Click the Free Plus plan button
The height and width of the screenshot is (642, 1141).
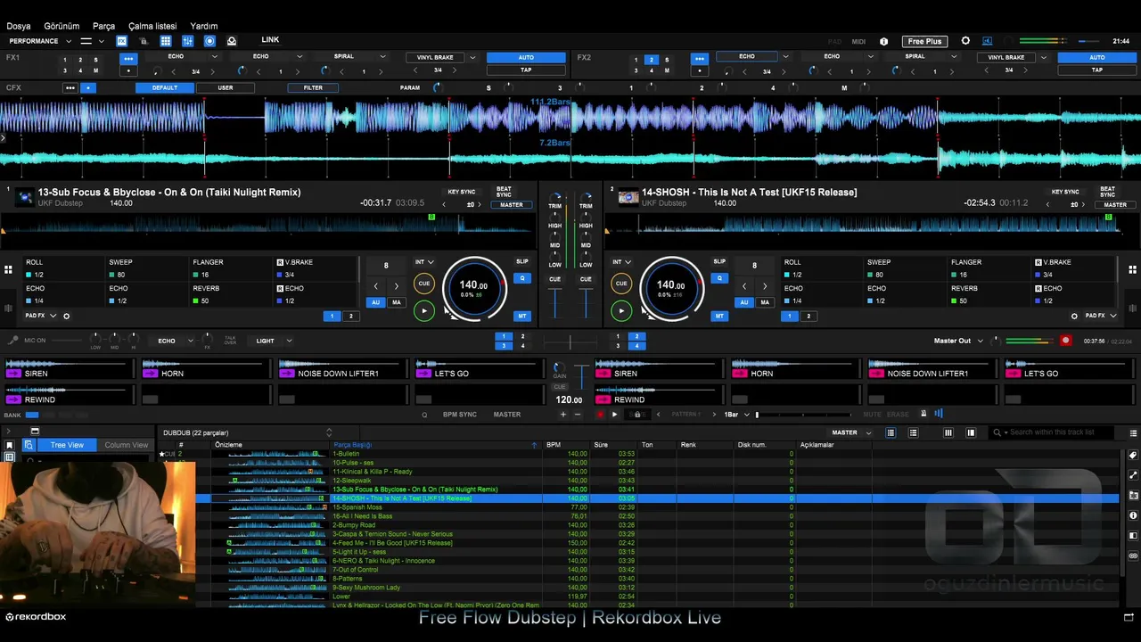pyautogui.click(x=924, y=41)
